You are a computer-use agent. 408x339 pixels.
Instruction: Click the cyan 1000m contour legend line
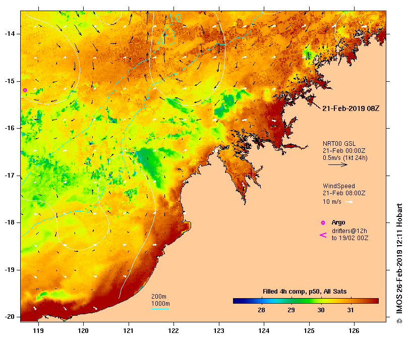click(160, 309)
